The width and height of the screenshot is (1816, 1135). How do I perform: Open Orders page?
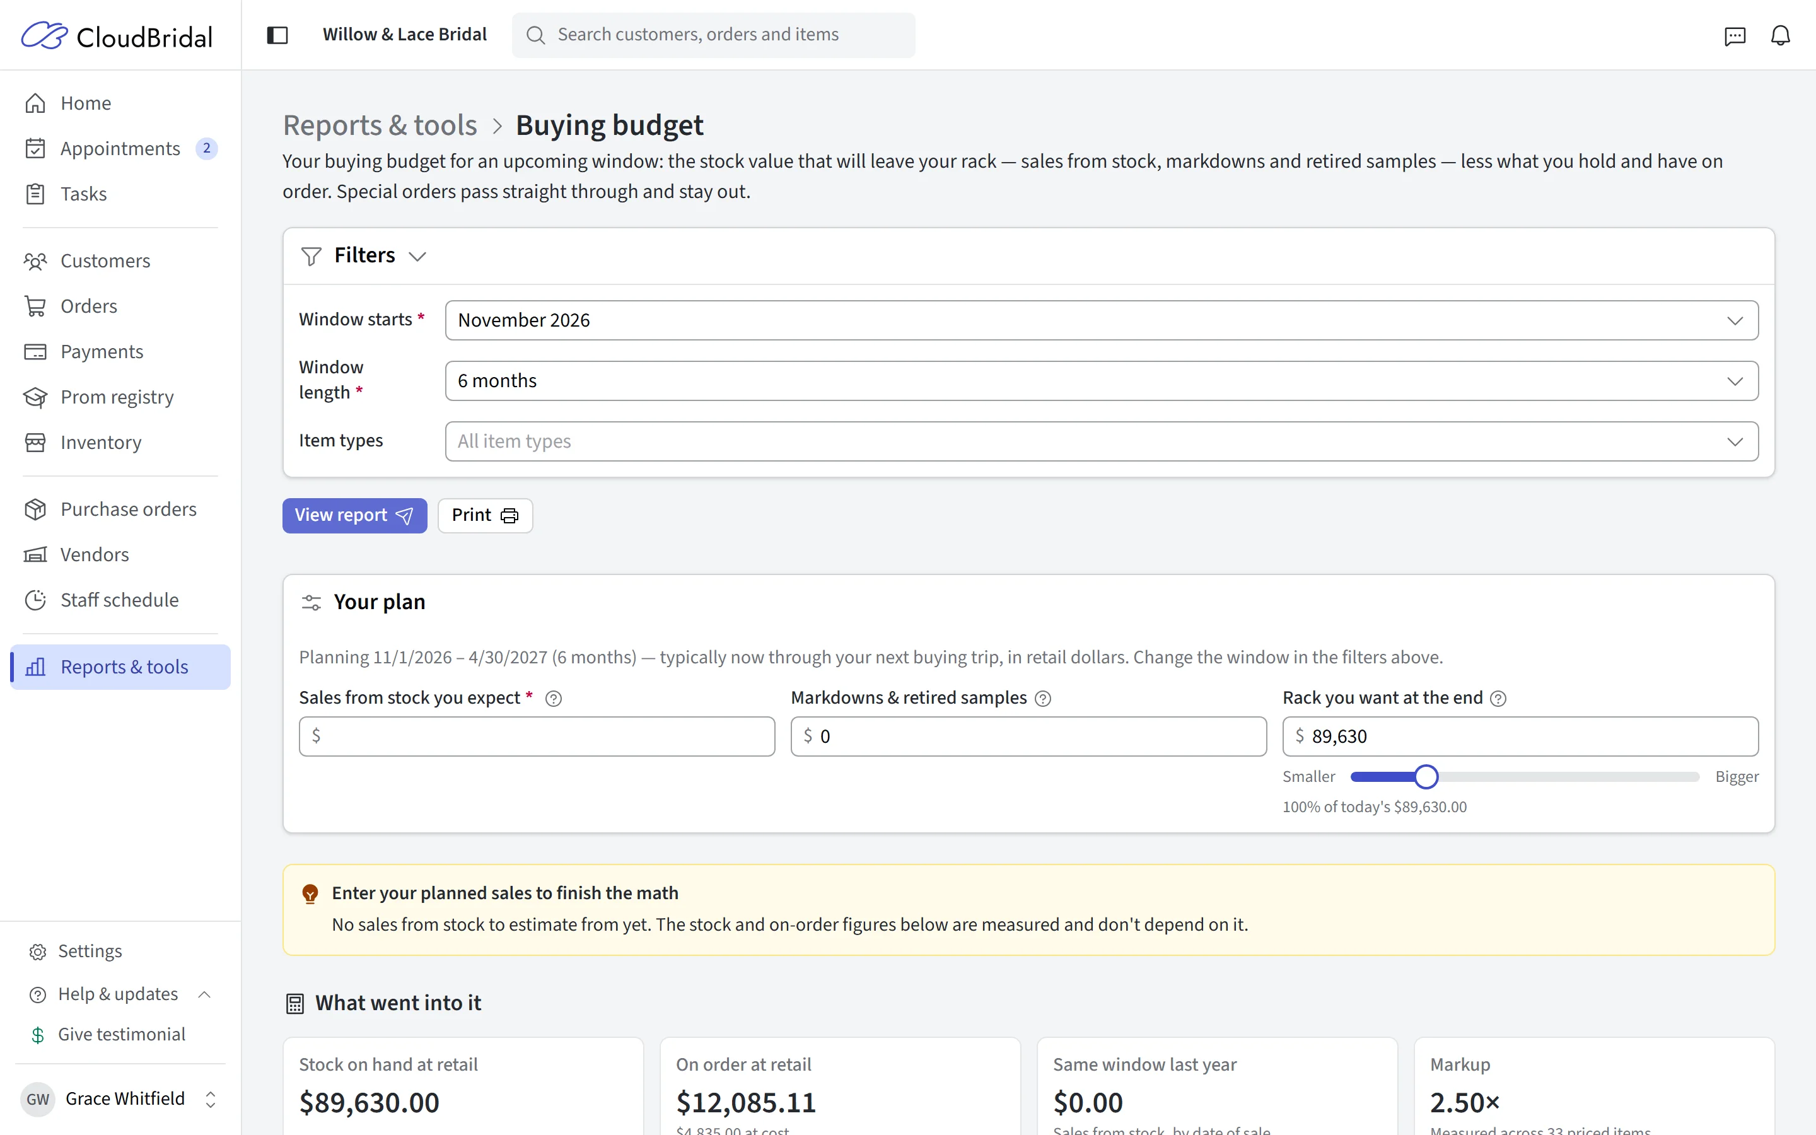[120, 306]
